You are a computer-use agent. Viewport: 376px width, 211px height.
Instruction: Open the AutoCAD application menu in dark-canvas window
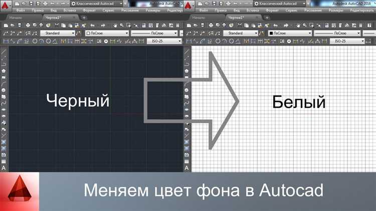coord(6,6)
